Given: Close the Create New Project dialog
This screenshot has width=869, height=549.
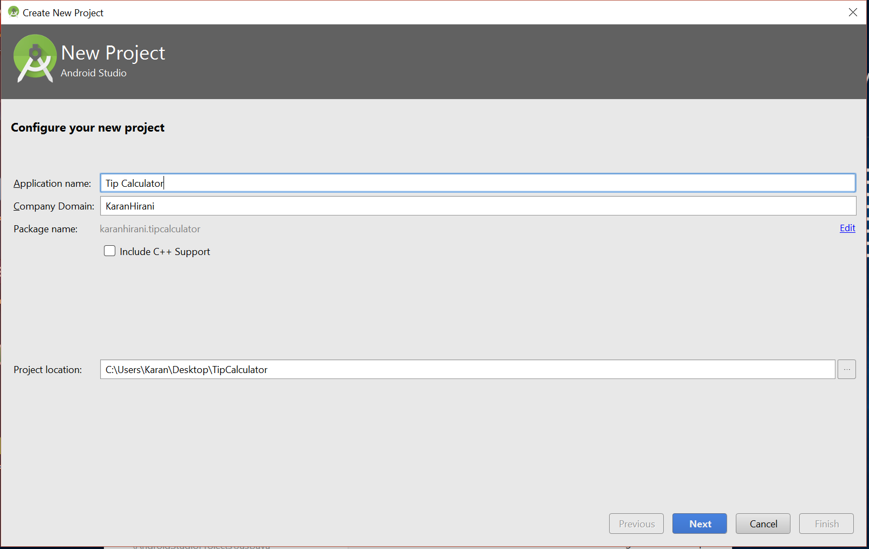Looking at the screenshot, I should [853, 12].
